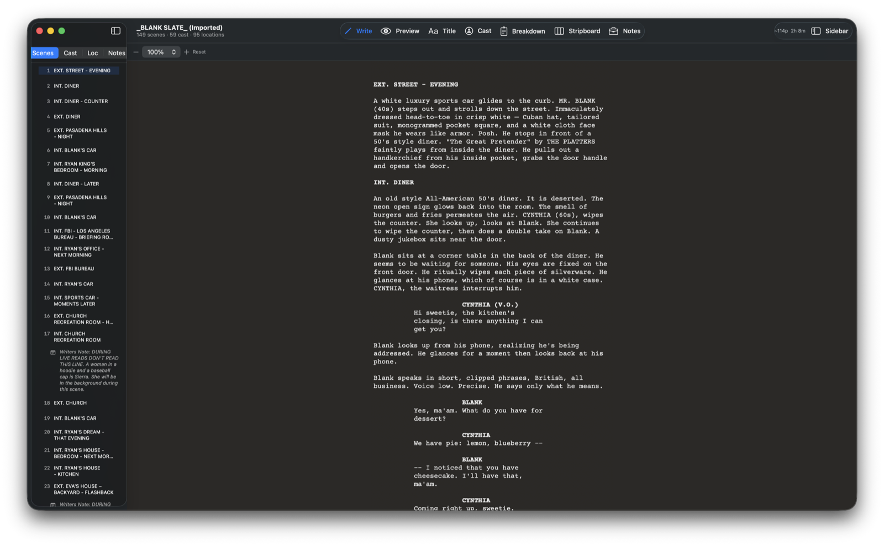The width and height of the screenshot is (884, 546).
Task: Click the CYNTHIA (V.O.) character cue
Action: pos(490,305)
